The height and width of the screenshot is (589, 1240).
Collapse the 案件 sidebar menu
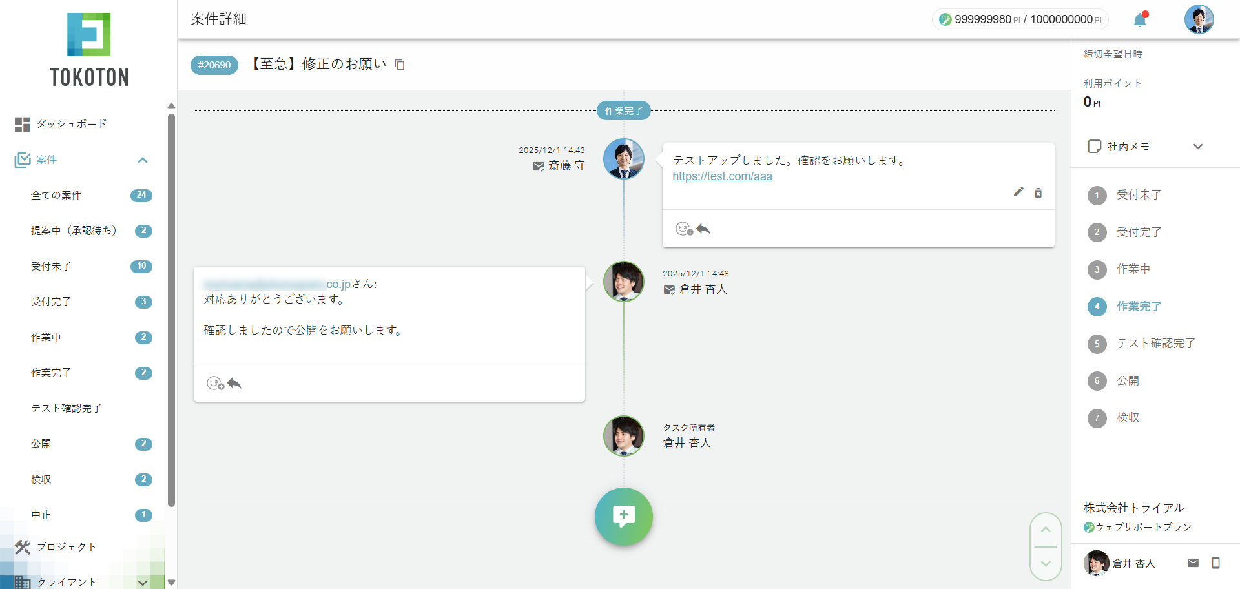click(x=143, y=160)
